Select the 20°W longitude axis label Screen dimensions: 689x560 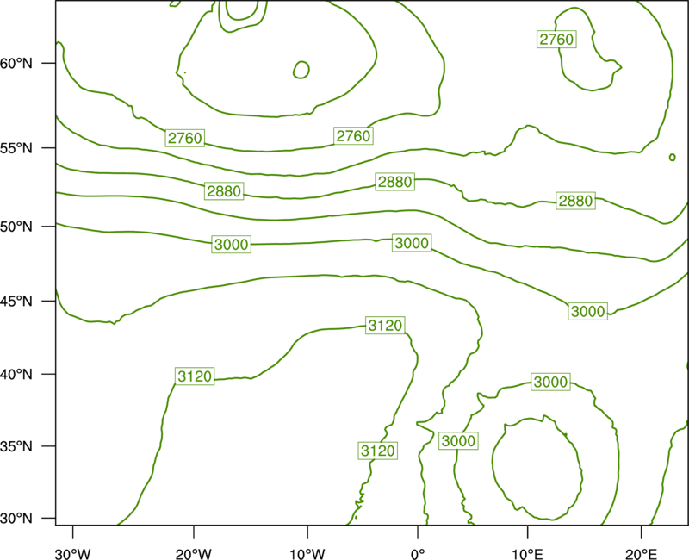pyautogui.click(x=194, y=554)
